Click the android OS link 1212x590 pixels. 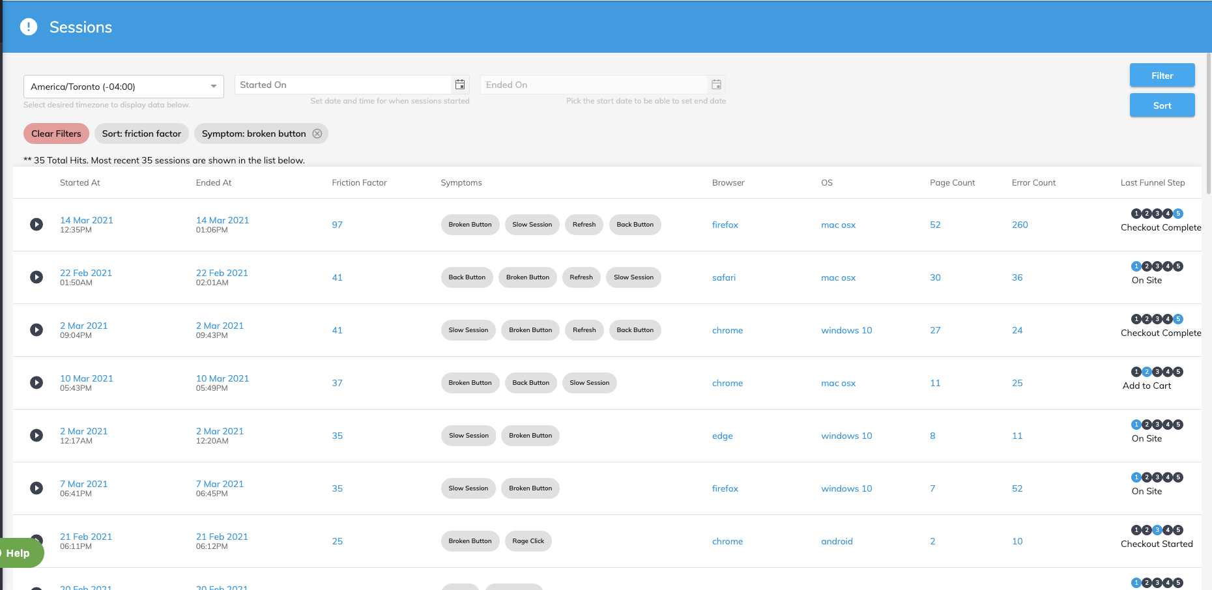(837, 541)
